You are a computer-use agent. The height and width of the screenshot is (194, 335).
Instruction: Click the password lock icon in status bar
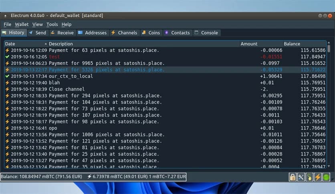[x=293, y=177]
